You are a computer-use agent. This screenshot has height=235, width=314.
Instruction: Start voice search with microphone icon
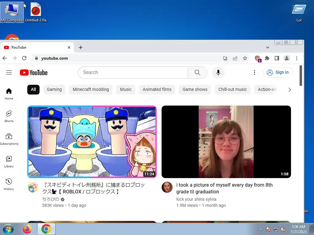[x=218, y=73]
